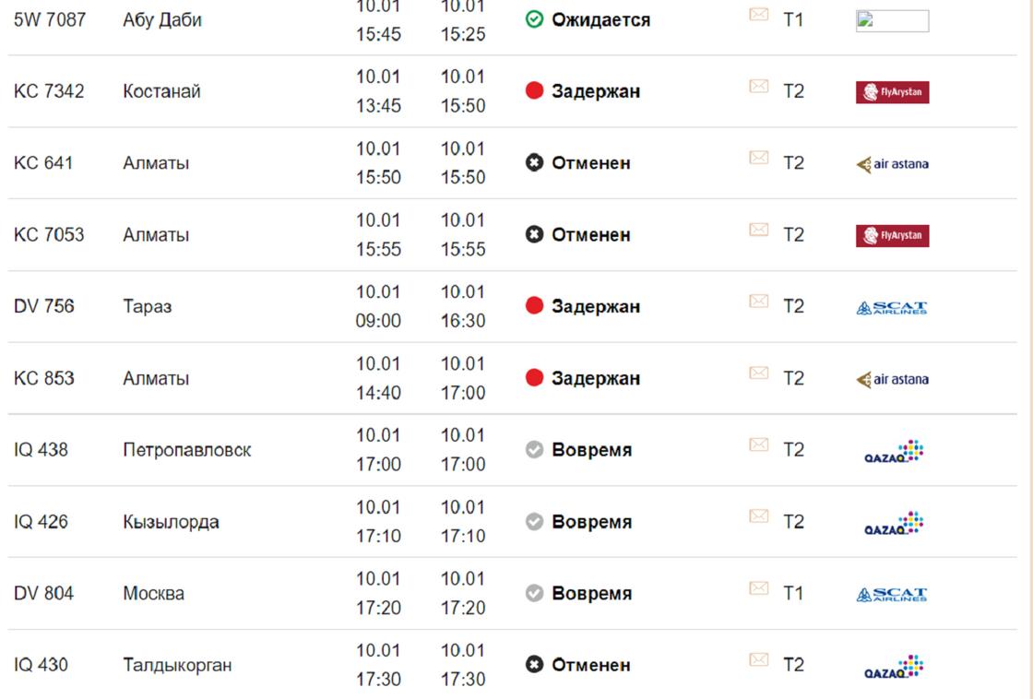The width and height of the screenshot is (1033, 699).
Task: Click green expected status icon for 5W 7087
Action: [x=534, y=19]
